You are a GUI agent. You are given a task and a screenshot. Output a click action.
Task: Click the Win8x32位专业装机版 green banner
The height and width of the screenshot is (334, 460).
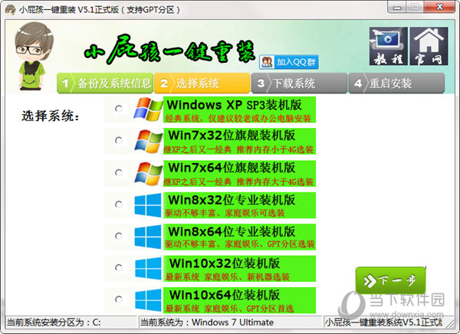239,205
